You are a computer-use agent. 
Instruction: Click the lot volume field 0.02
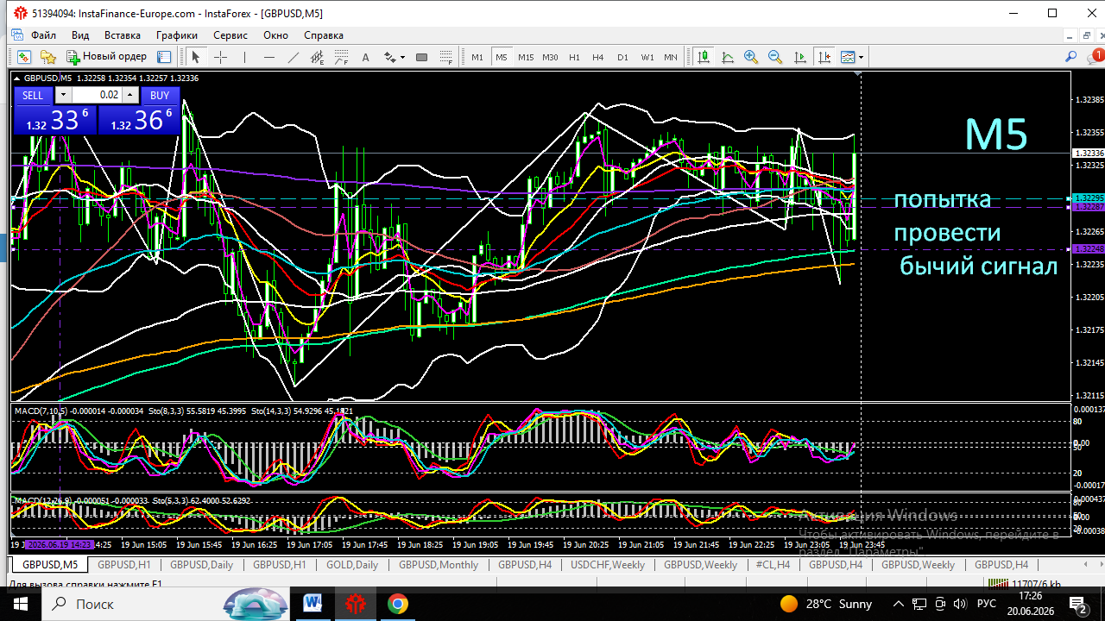pyautogui.click(x=97, y=95)
